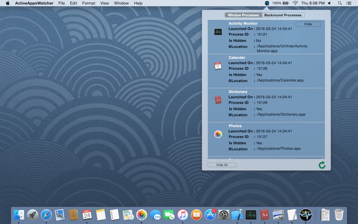Open Calendar from the Dock

pos(87,215)
